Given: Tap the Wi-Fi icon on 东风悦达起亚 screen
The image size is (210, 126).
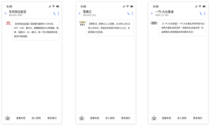Looking at the screenshot, I should coord(54,6).
